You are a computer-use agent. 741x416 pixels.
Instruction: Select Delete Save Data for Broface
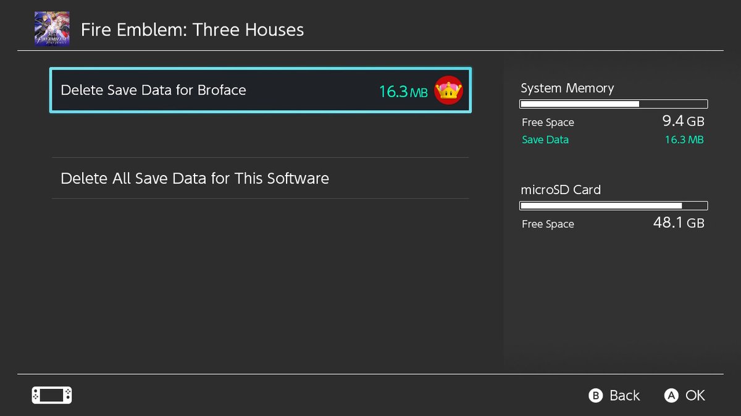(x=260, y=90)
